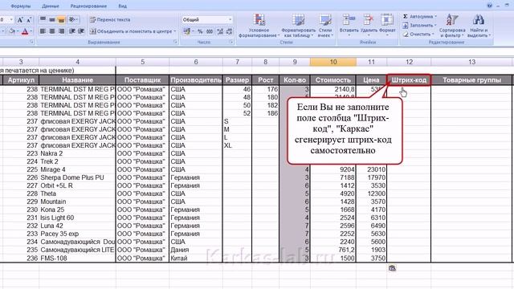514x289 pixels.
Task: Select the size cell XL
Action: (x=238, y=145)
